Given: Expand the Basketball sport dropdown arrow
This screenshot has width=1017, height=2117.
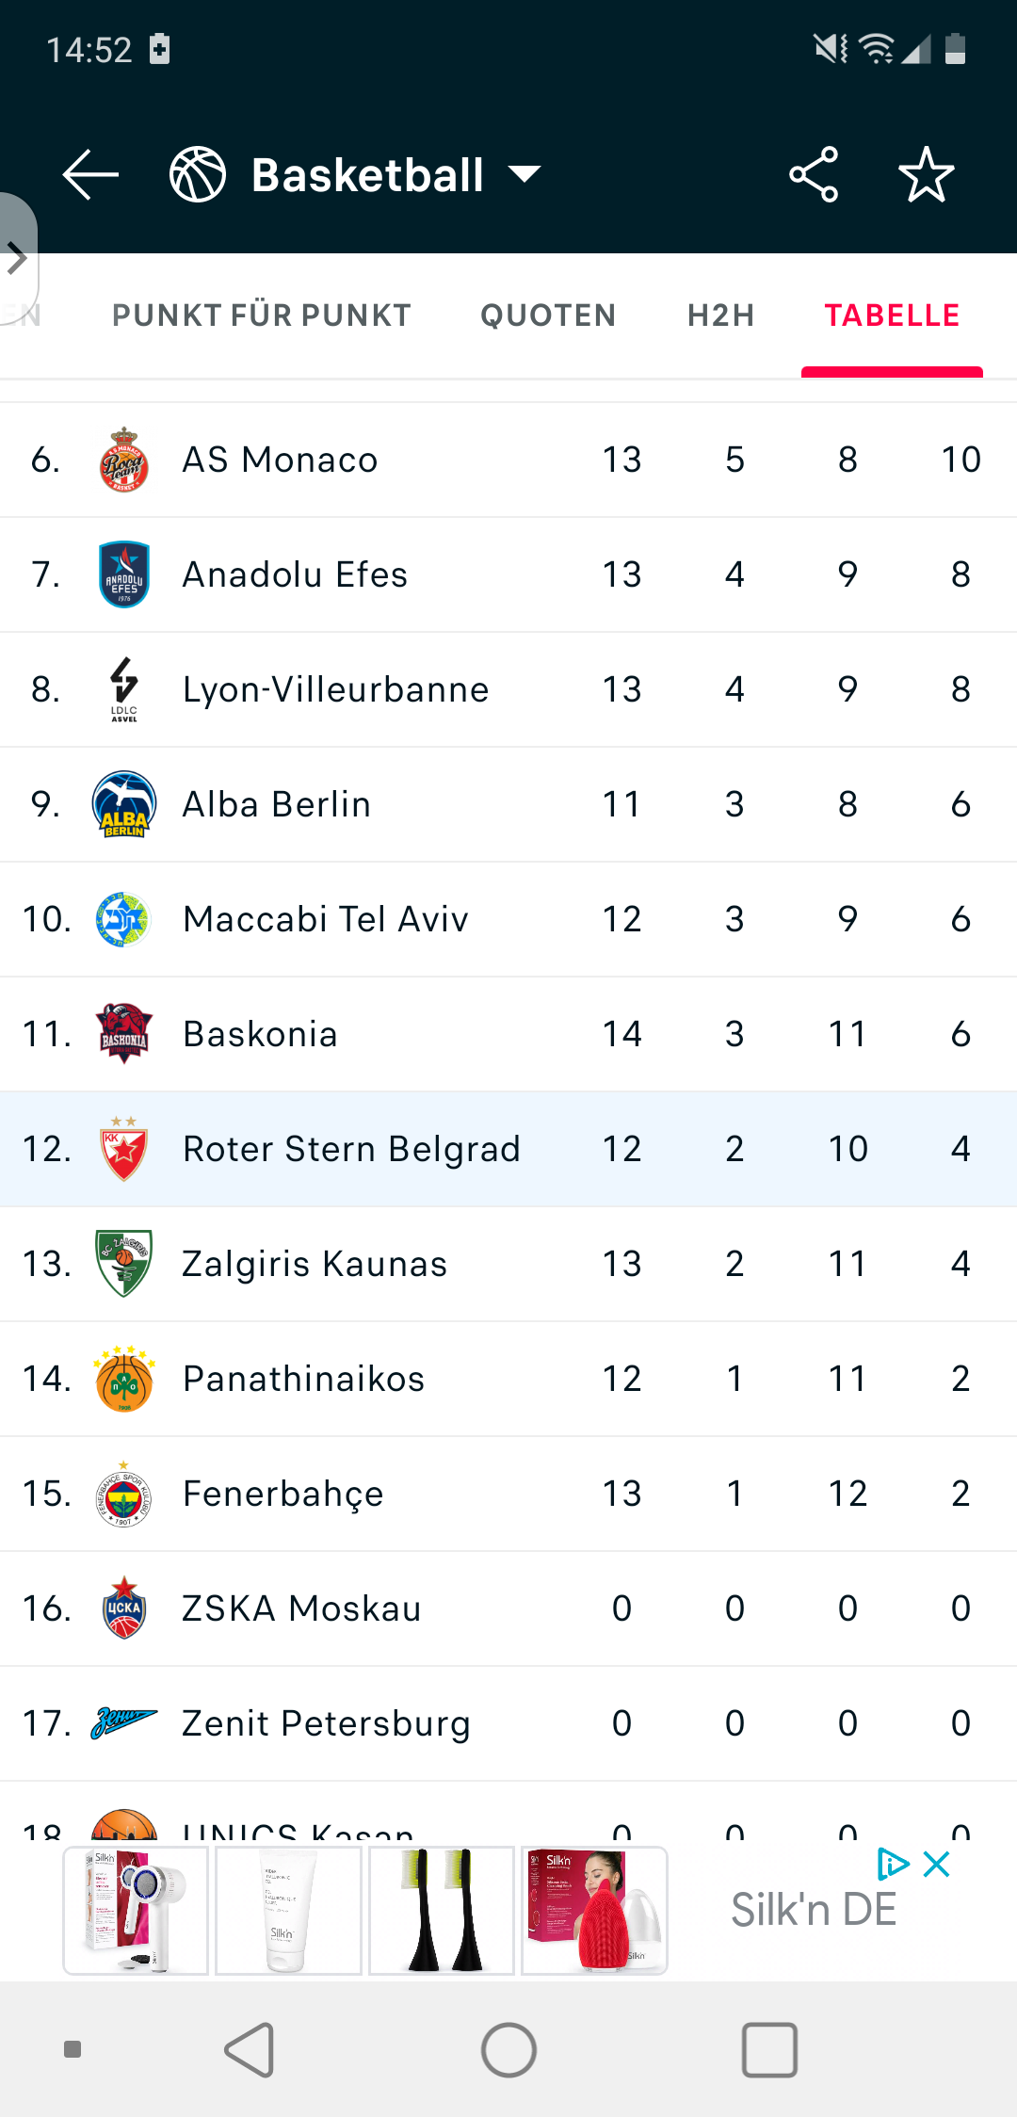Looking at the screenshot, I should coord(525,174).
